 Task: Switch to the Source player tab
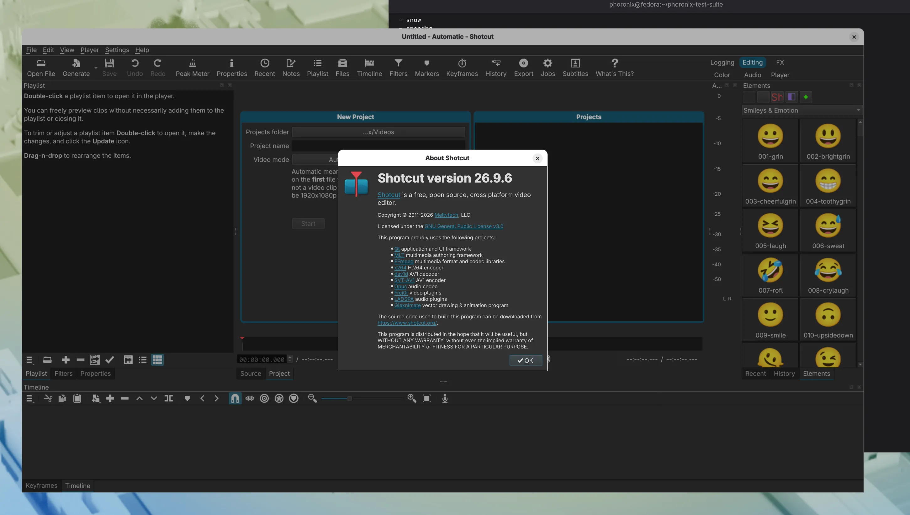click(x=250, y=374)
